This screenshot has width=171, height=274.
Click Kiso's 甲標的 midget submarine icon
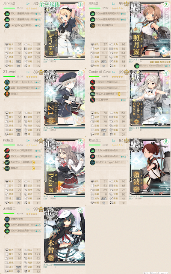7,219
